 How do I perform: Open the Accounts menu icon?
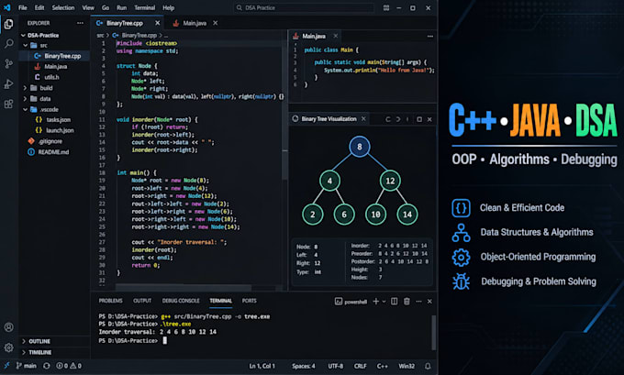tap(8, 327)
